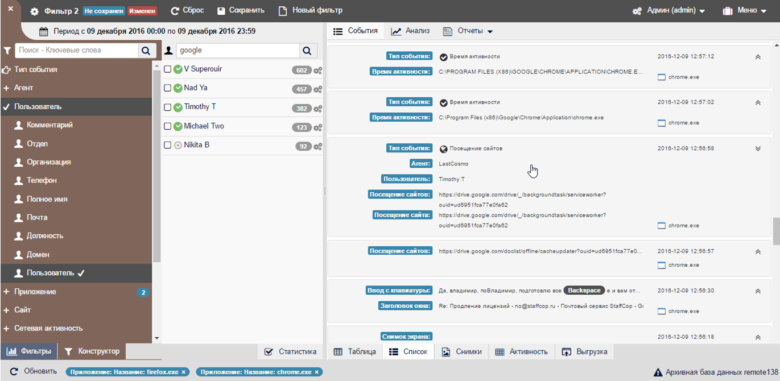This screenshot has width=780, height=381.
Task: Select the Отдел user filter
Action: coord(76,144)
